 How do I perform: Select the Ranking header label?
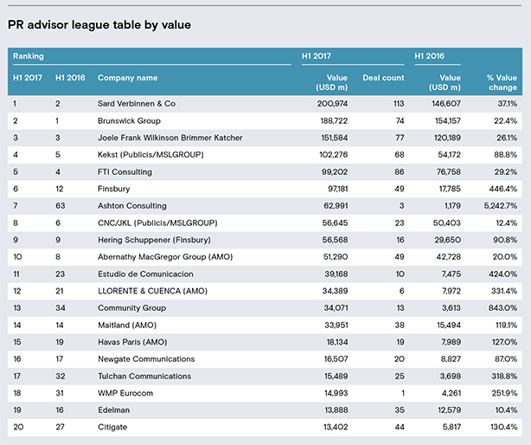click(x=29, y=56)
